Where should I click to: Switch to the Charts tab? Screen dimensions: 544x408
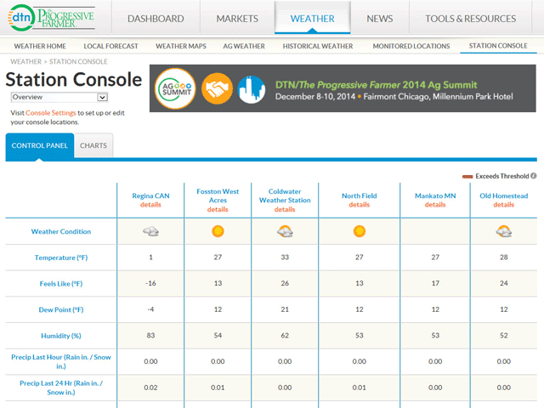(93, 146)
